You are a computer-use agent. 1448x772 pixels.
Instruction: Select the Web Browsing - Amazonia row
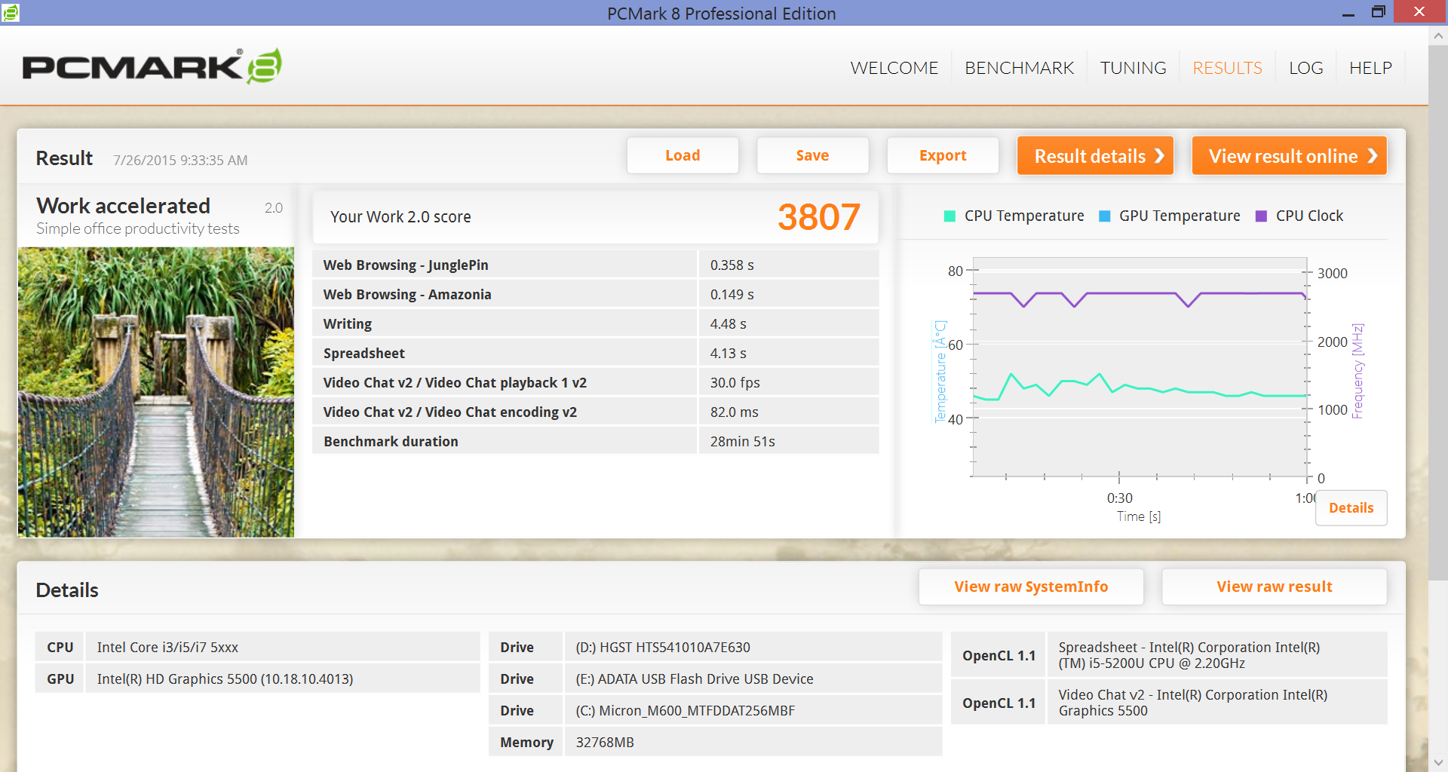596,294
